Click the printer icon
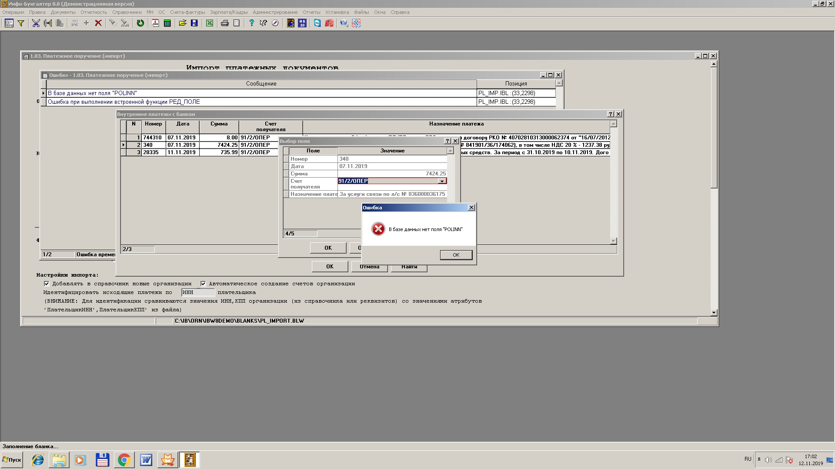Screen dimensions: 835x469 (x=225, y=23)
